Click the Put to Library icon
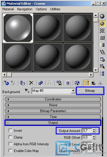107x157 pixels. [59, 83]
